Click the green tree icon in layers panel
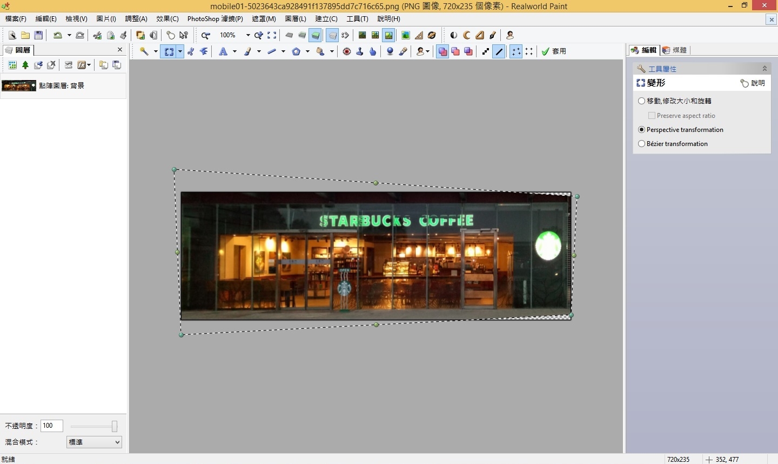The image size is (778, 464). pos(25,65)
